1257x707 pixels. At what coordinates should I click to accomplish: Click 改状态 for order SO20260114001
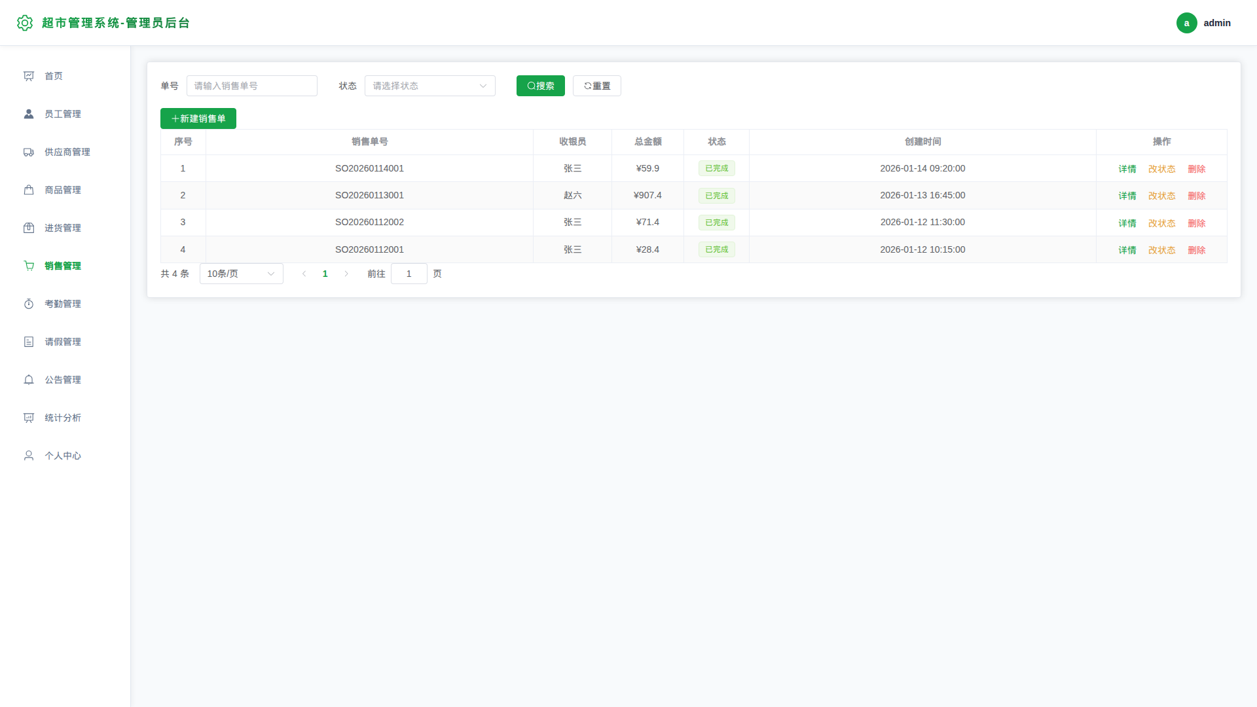tap(1162, 169)
